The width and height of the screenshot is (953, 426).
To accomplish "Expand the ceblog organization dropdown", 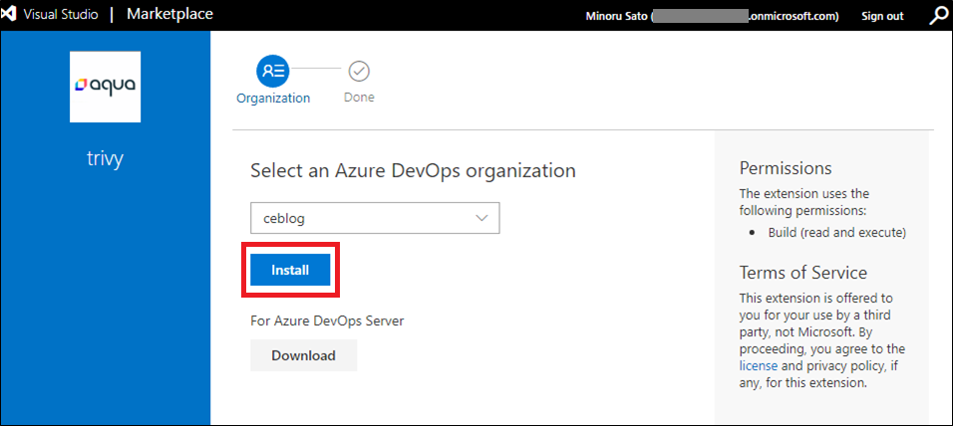I will tap(375, 218).
